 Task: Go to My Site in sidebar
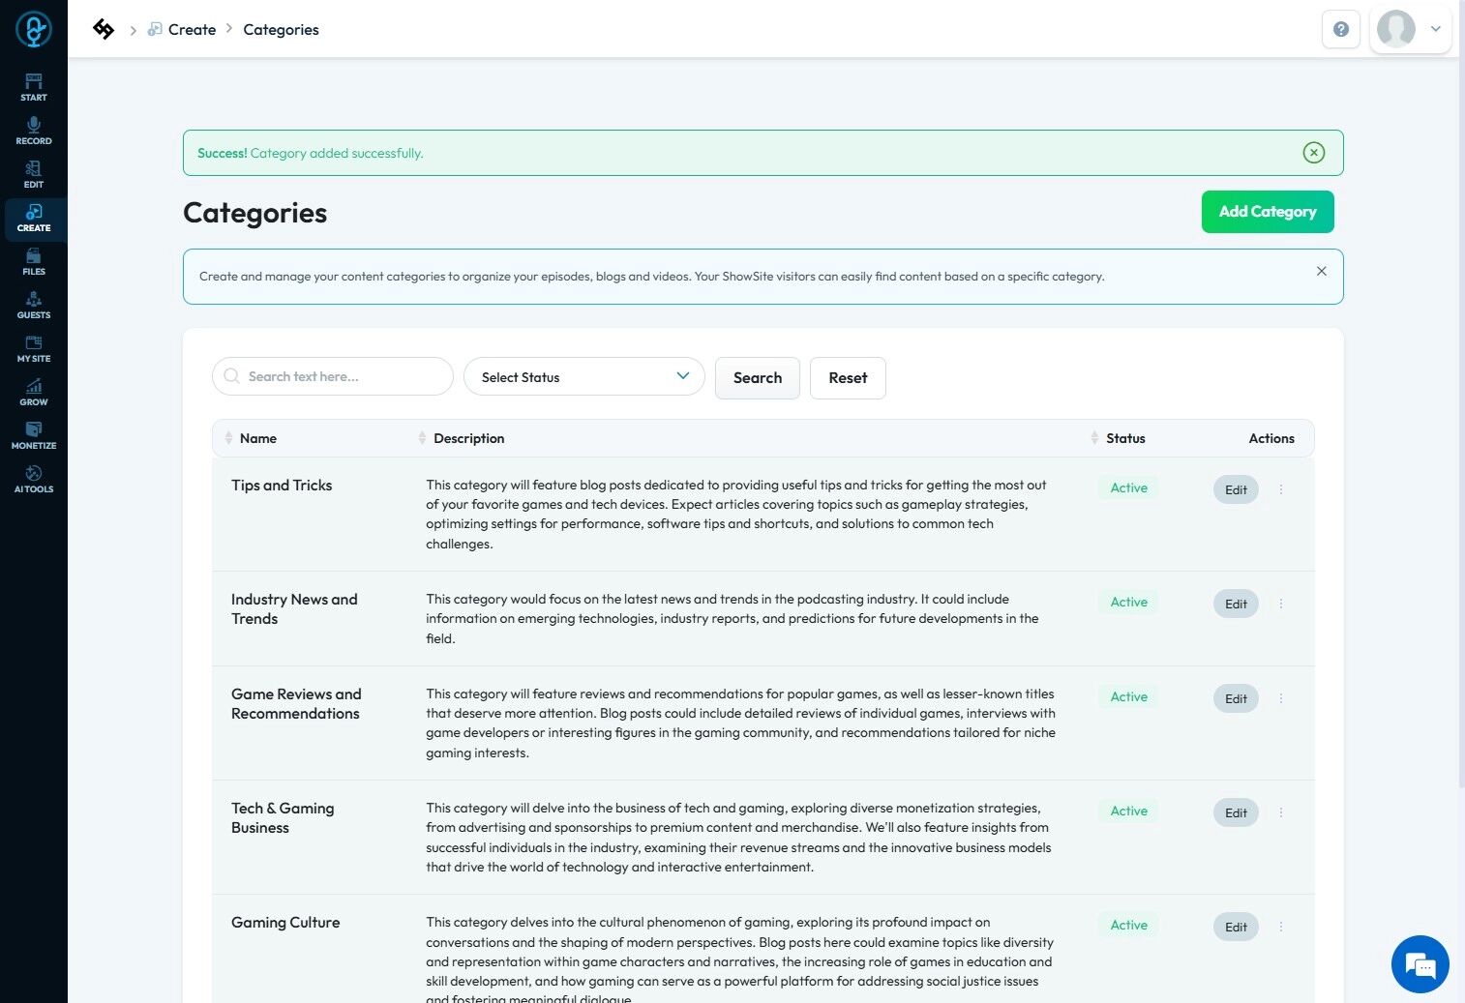[34, 348]
